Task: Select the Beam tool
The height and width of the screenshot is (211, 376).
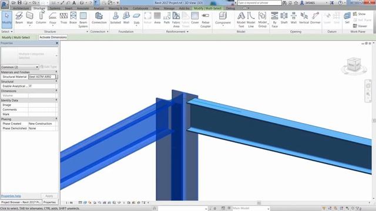Action: 19,18
